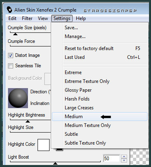Click the Crumple Size slider handle

tap(15, 34)
